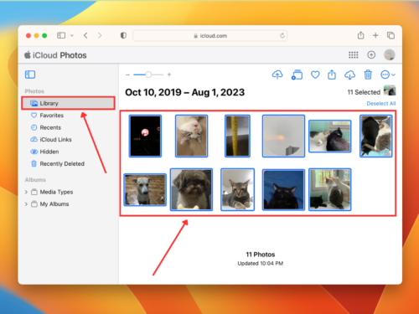Click the zoom in plus button
The height and width of the screenshot is (314, 419).
pyautogui.click(x=169, y=75)
